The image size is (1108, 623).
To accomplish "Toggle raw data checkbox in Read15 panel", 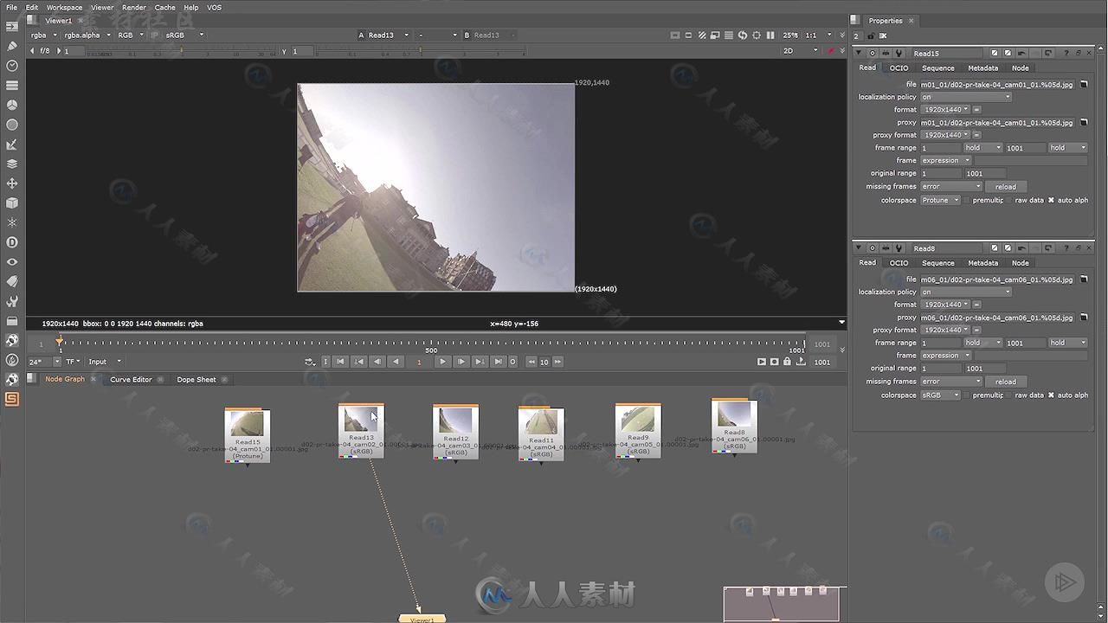I will 1010,200.
